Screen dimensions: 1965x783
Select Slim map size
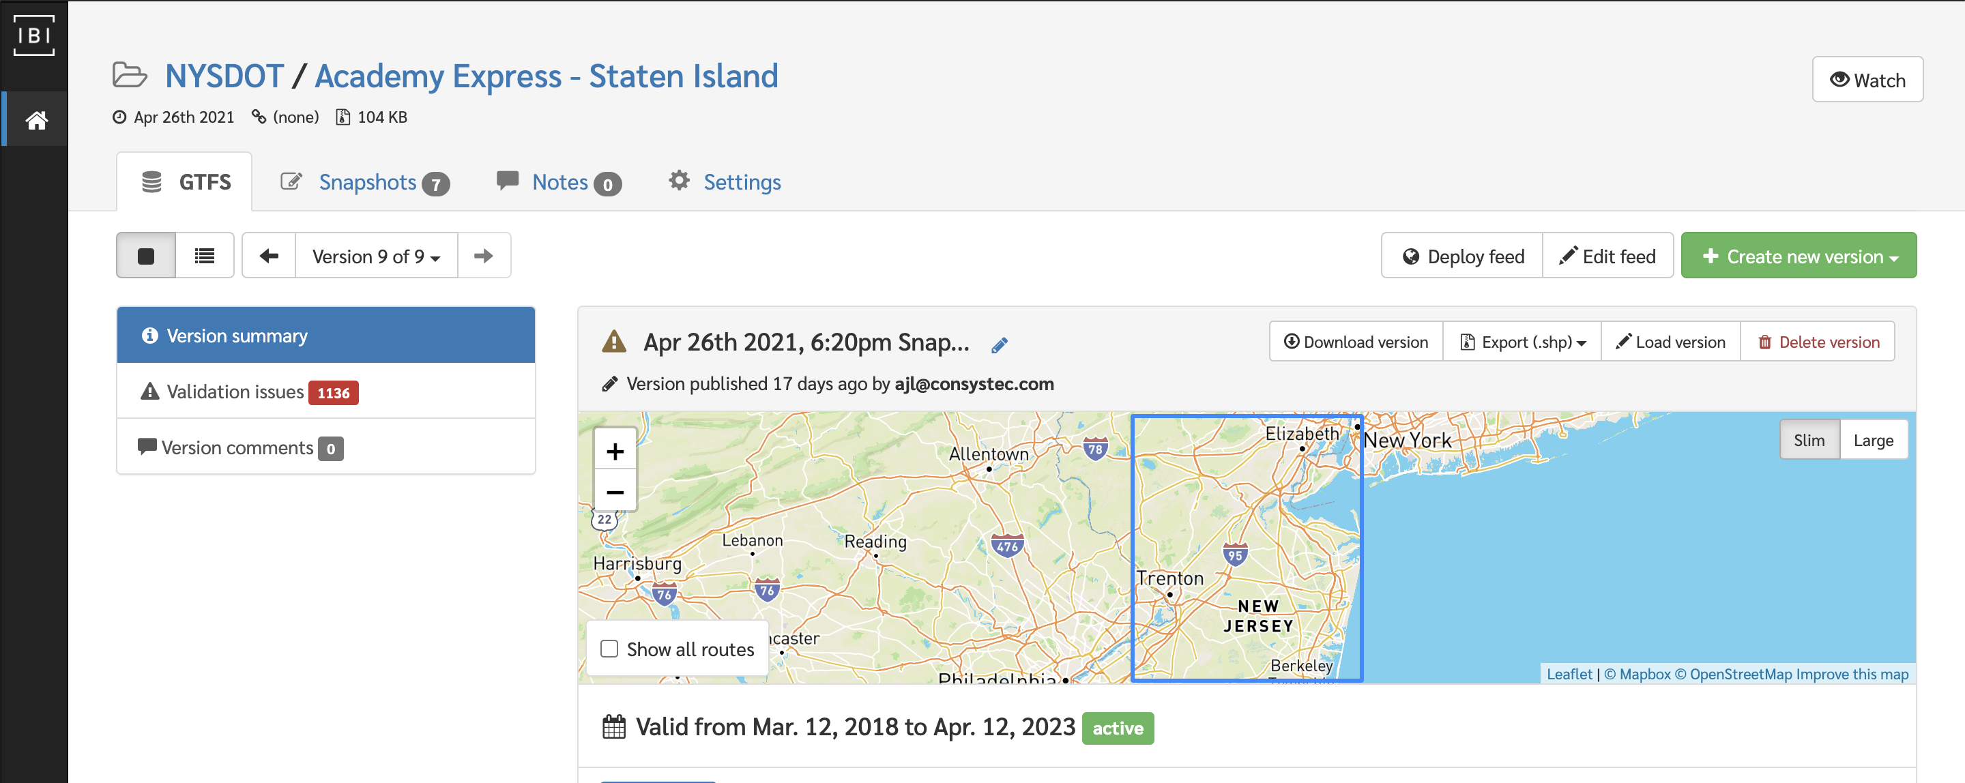tap(1809, 440)
